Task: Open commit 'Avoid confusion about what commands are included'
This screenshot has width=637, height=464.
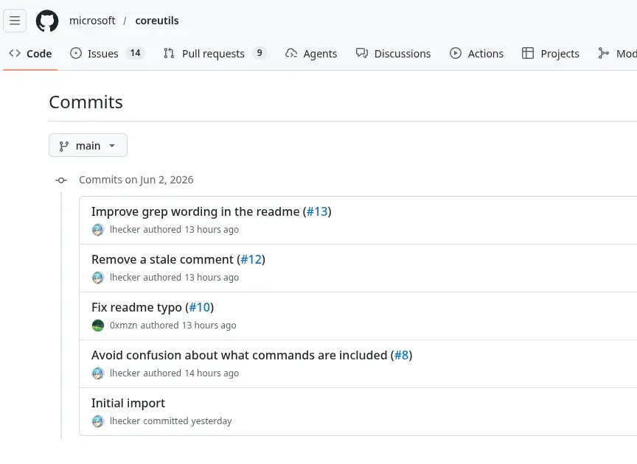Action: [x=240, y=355]
